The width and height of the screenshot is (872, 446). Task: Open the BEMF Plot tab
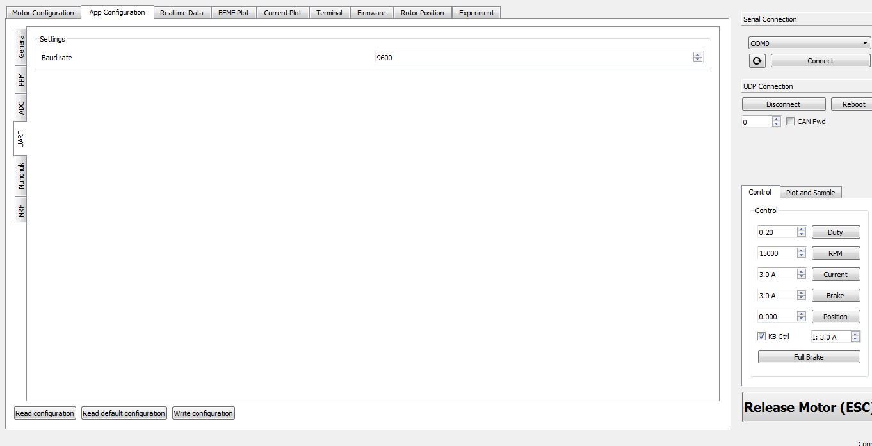pyautogui.click(x=234, y=13)
